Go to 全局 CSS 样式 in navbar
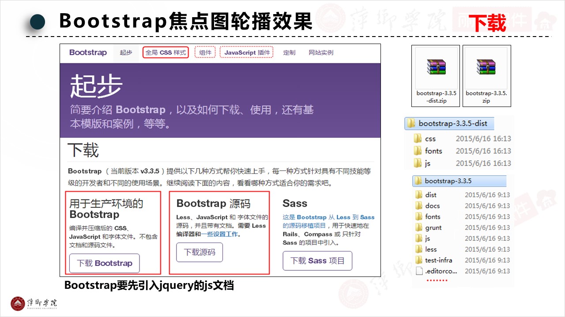This screenshot has width=565, height=317. tap(166, 53)
